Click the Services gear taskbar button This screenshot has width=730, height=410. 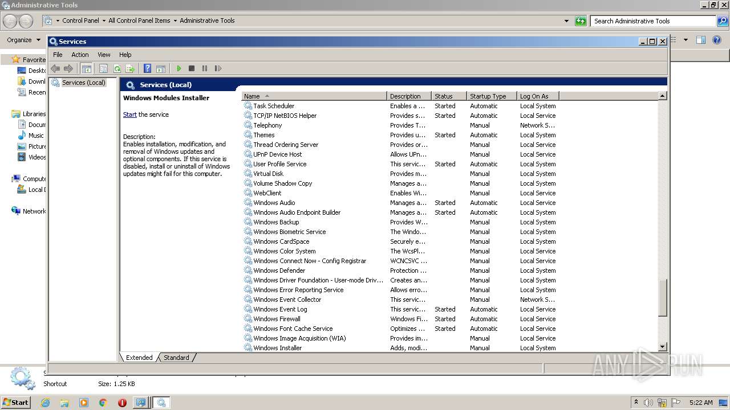point(161,403)
